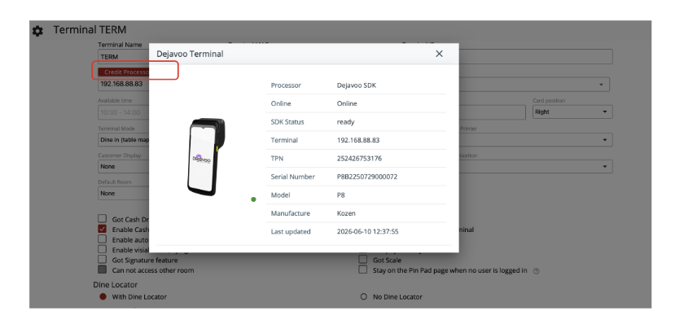Click the serial number P8B2250729000072

pos(367,177)
